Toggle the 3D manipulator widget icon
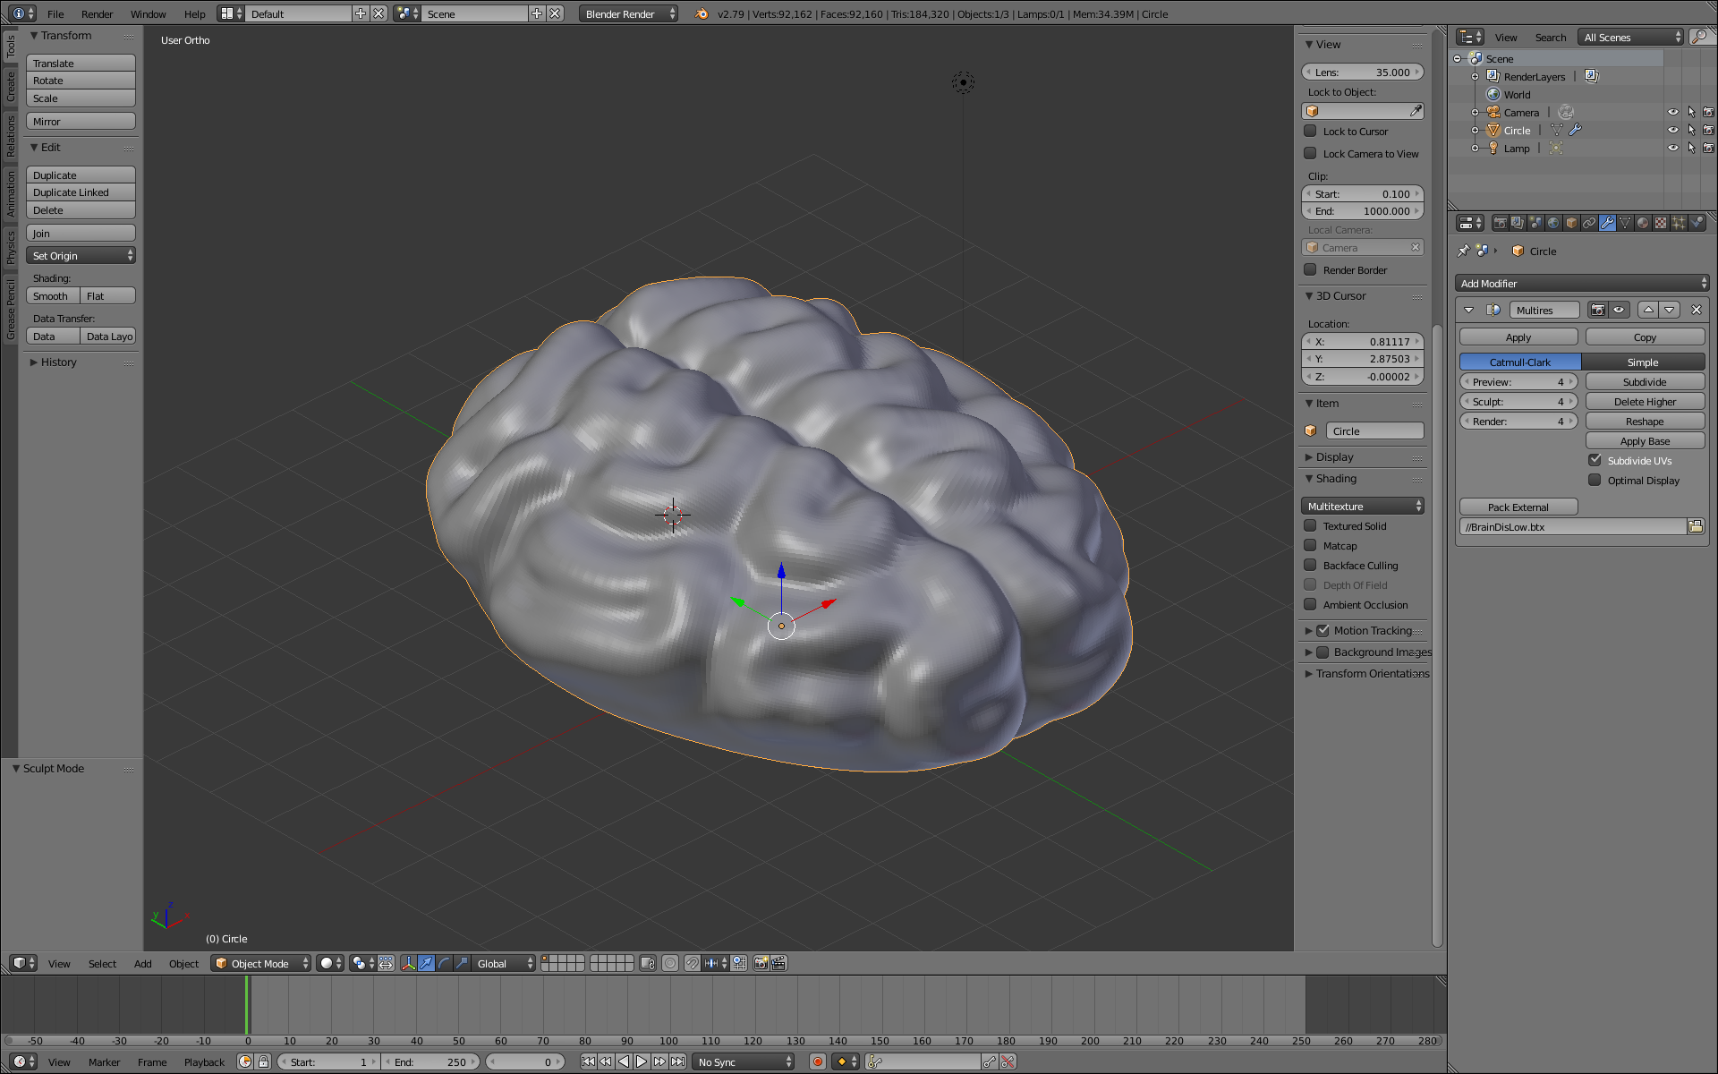Image resolution: width=1718 pixels, height=1074 pixels. click(x=408, y=963)
